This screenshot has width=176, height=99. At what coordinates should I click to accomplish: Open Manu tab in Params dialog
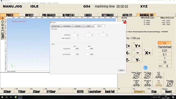point(100,26)
